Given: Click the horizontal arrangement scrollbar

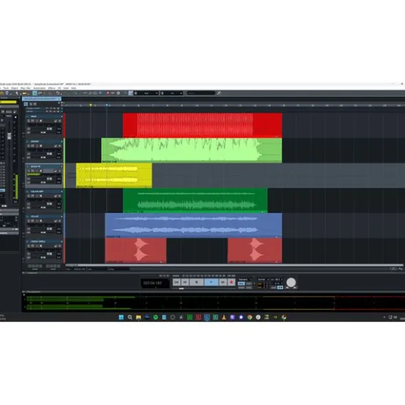Looking at the screenshot, I should [234, 265].
